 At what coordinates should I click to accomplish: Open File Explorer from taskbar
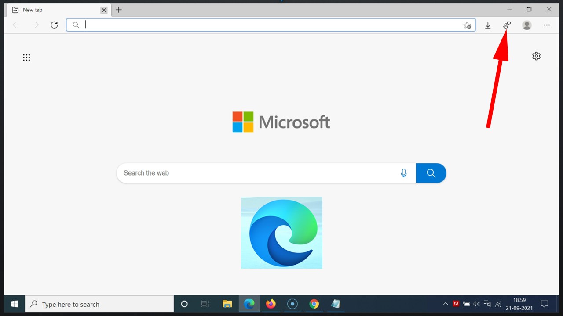click(227, 304)
